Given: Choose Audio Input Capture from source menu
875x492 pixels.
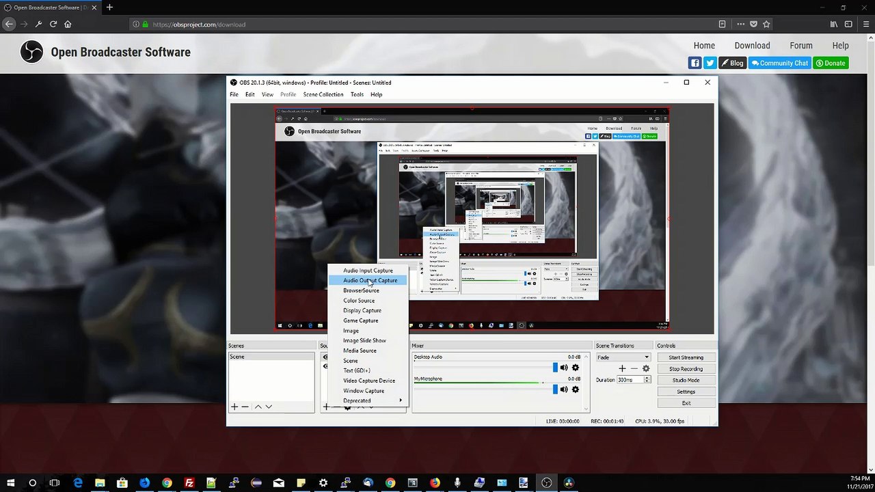Looking at the screenshot, I should pos(368,271).
